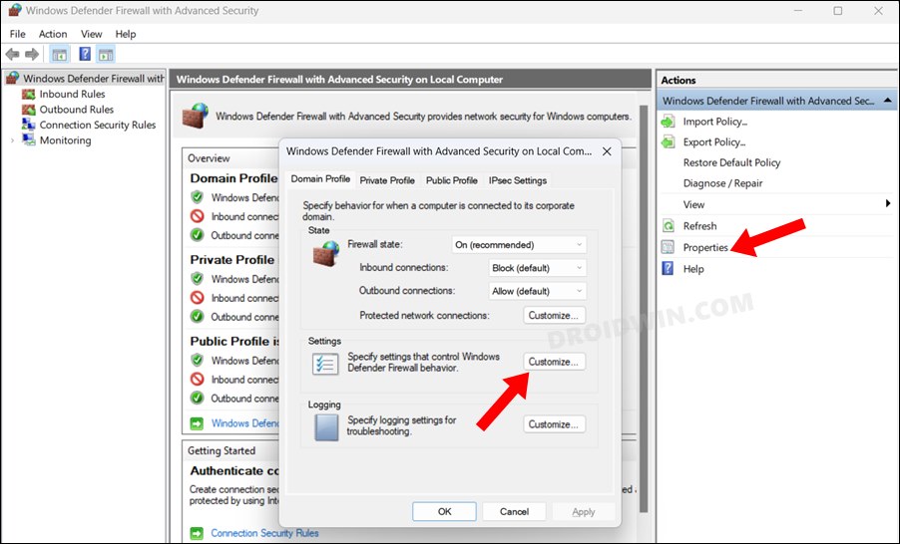The width and height of the screenshot is (900, 544).
Task: Toggle the show/hide action pane toolbar icon
Action: (x=106, y=55)
